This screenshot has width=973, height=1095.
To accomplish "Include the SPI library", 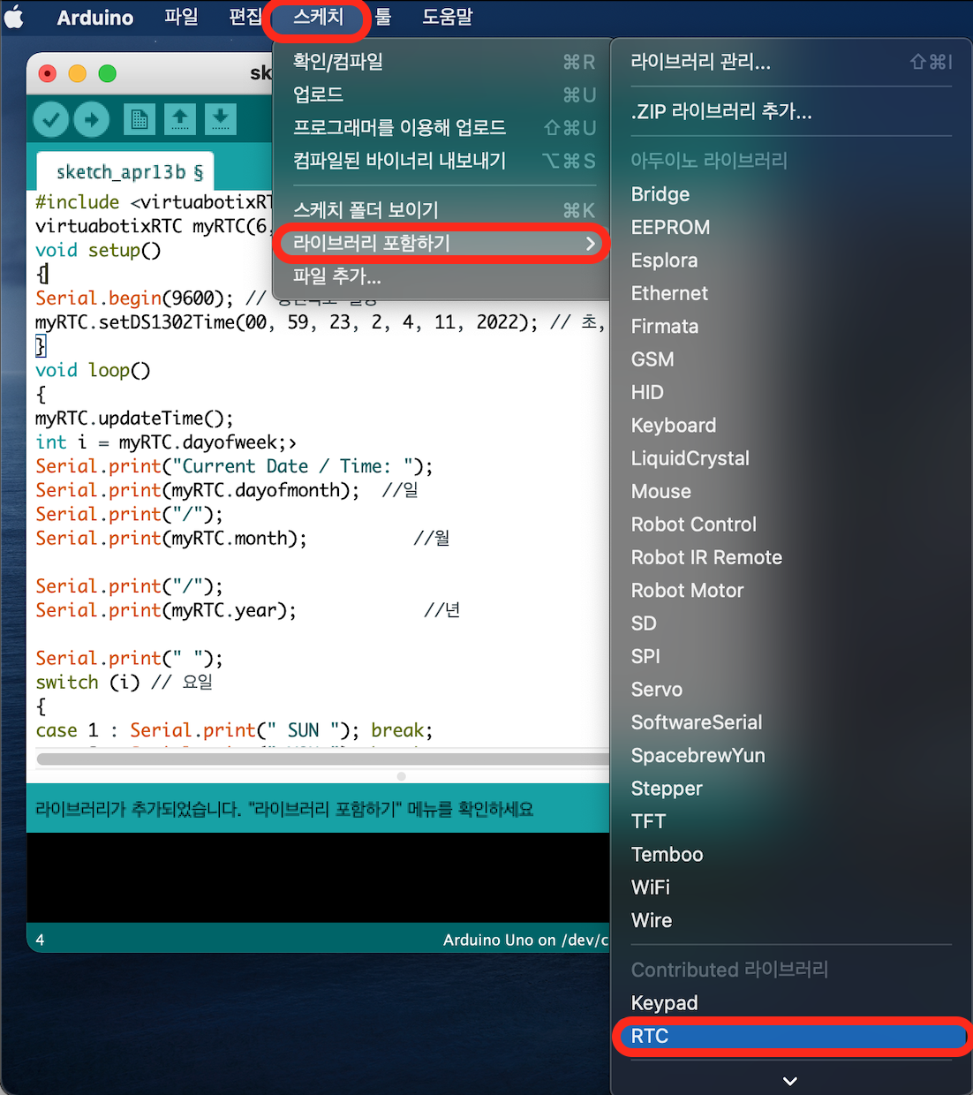I will (x=791, y=656).
